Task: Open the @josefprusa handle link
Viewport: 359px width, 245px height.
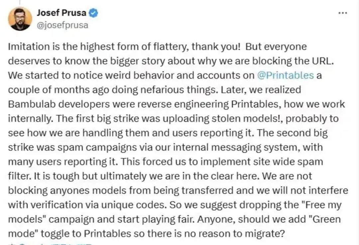Action: (x=62, y=25)
